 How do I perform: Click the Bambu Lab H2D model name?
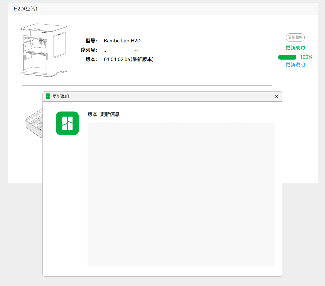pos(122,41)
